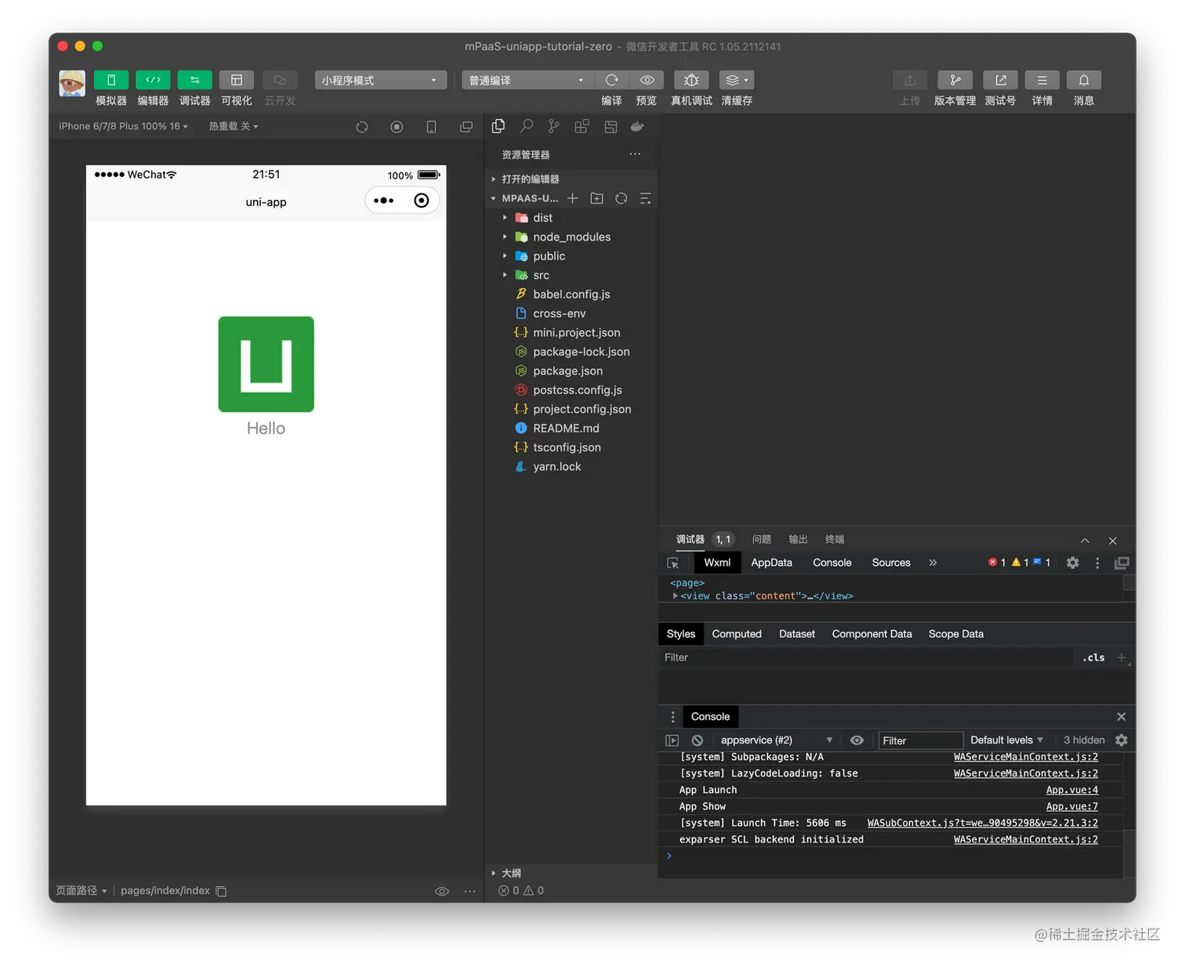Open the 详情 details panel
The image size is (1185, 967).
click(1042, 80)
